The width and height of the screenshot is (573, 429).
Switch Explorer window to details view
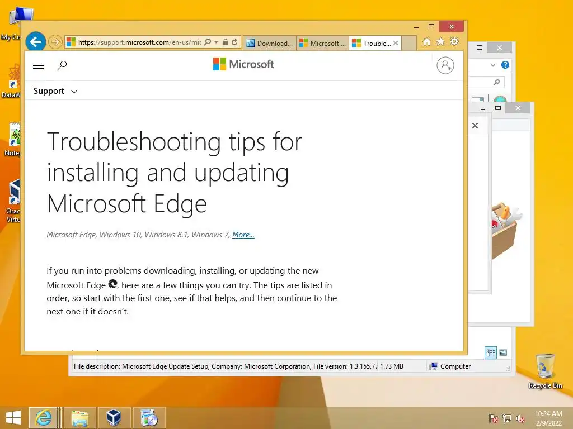[491, 352]
